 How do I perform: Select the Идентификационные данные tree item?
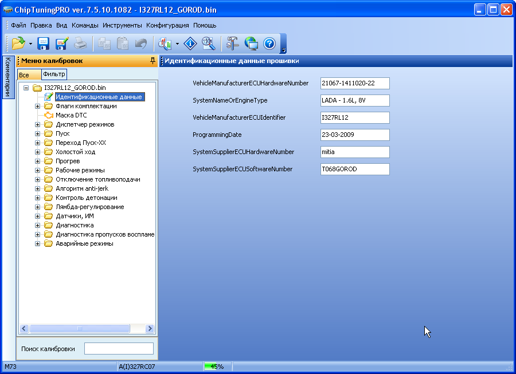pyautogui.click(x=99, y=97)
